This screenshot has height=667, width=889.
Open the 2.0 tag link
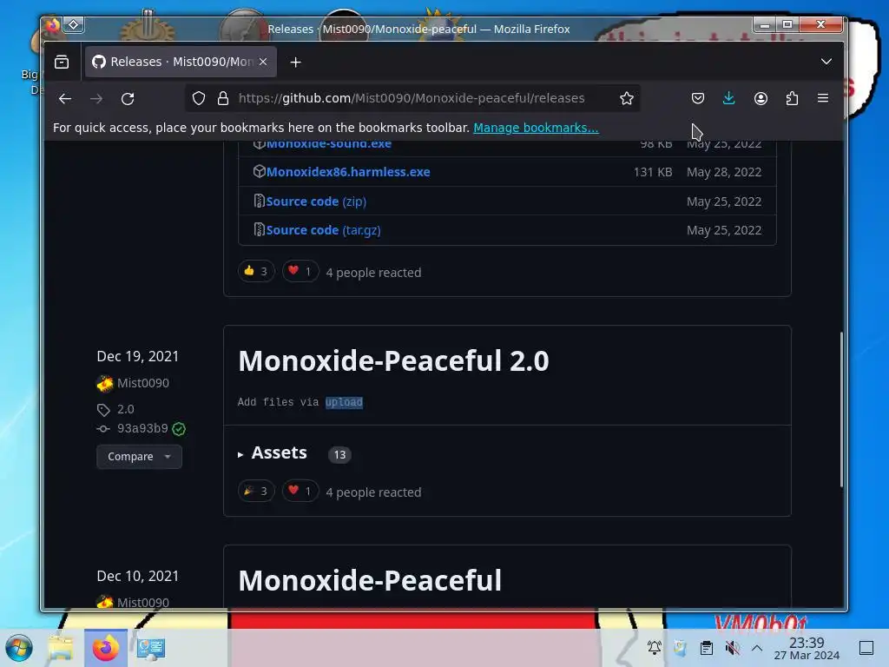coord(125,409)
